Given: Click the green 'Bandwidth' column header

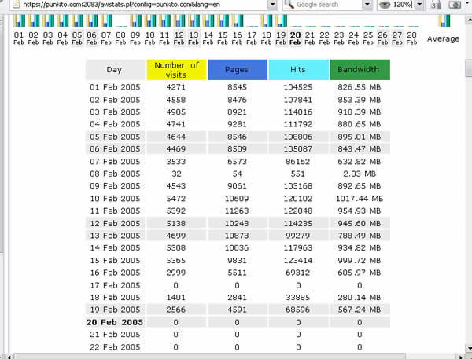Looking at the screenshot, I should (360, 70).
